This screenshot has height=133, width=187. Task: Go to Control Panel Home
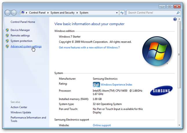(x=22, y=22)
